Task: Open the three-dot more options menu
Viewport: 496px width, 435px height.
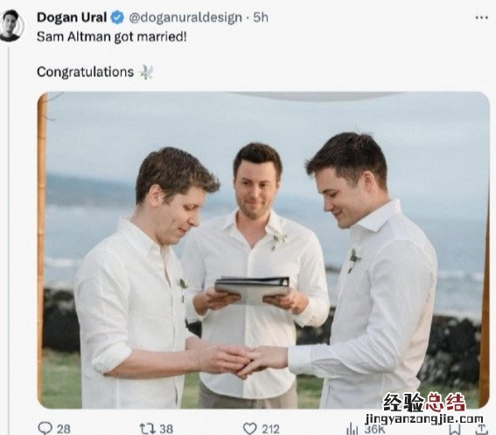Action: 481,18
